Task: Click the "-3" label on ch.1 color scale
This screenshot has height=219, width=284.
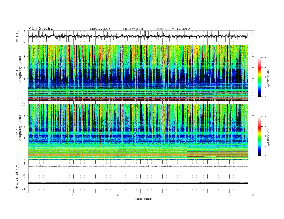Action: click(x=264, y=58)
